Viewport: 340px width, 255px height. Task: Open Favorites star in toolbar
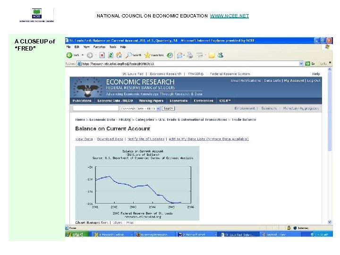pyautogui.click(x=154, y=55)
